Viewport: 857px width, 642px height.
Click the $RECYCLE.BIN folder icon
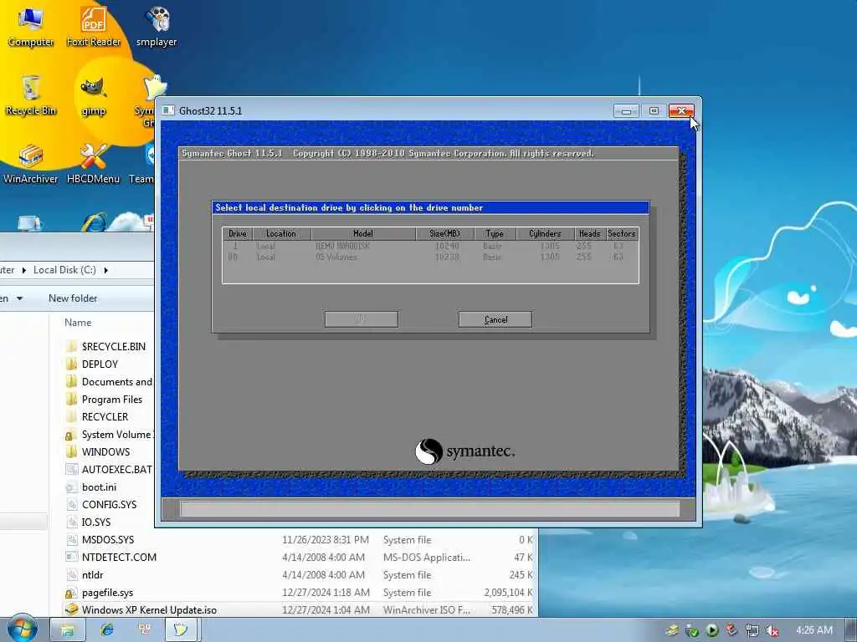click(71, 346)
